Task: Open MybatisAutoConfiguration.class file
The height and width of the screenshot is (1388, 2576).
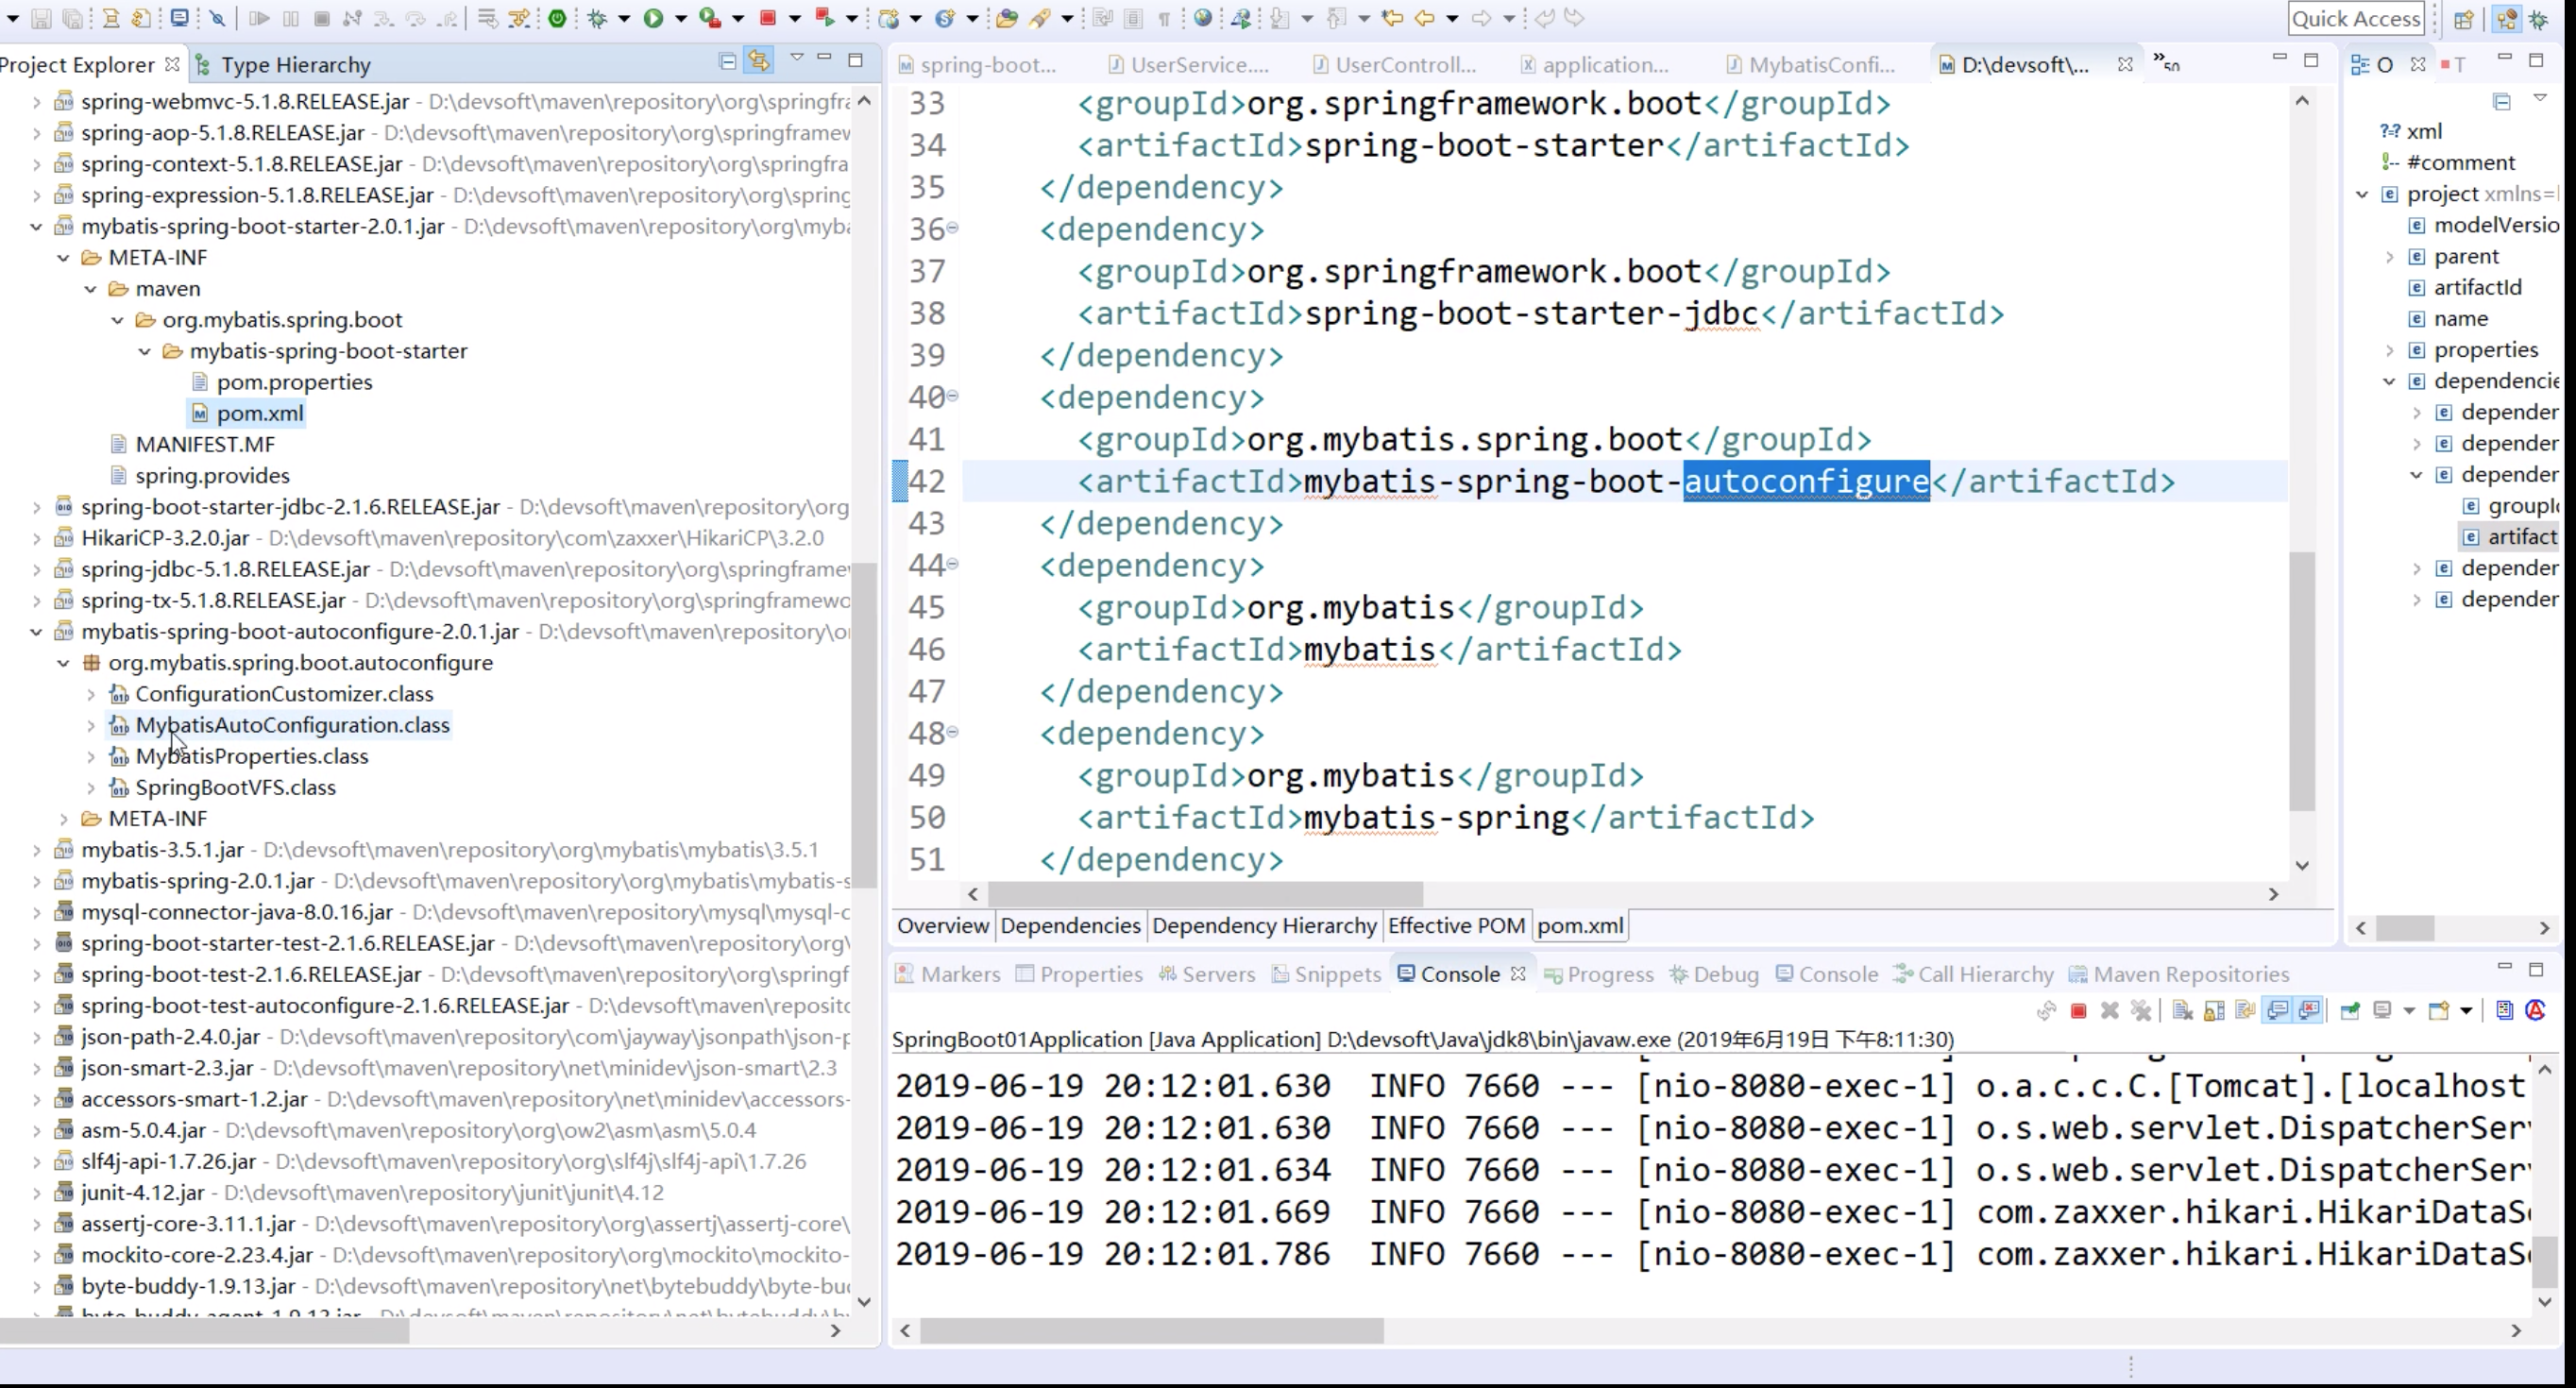Action: tap(293, 725)
